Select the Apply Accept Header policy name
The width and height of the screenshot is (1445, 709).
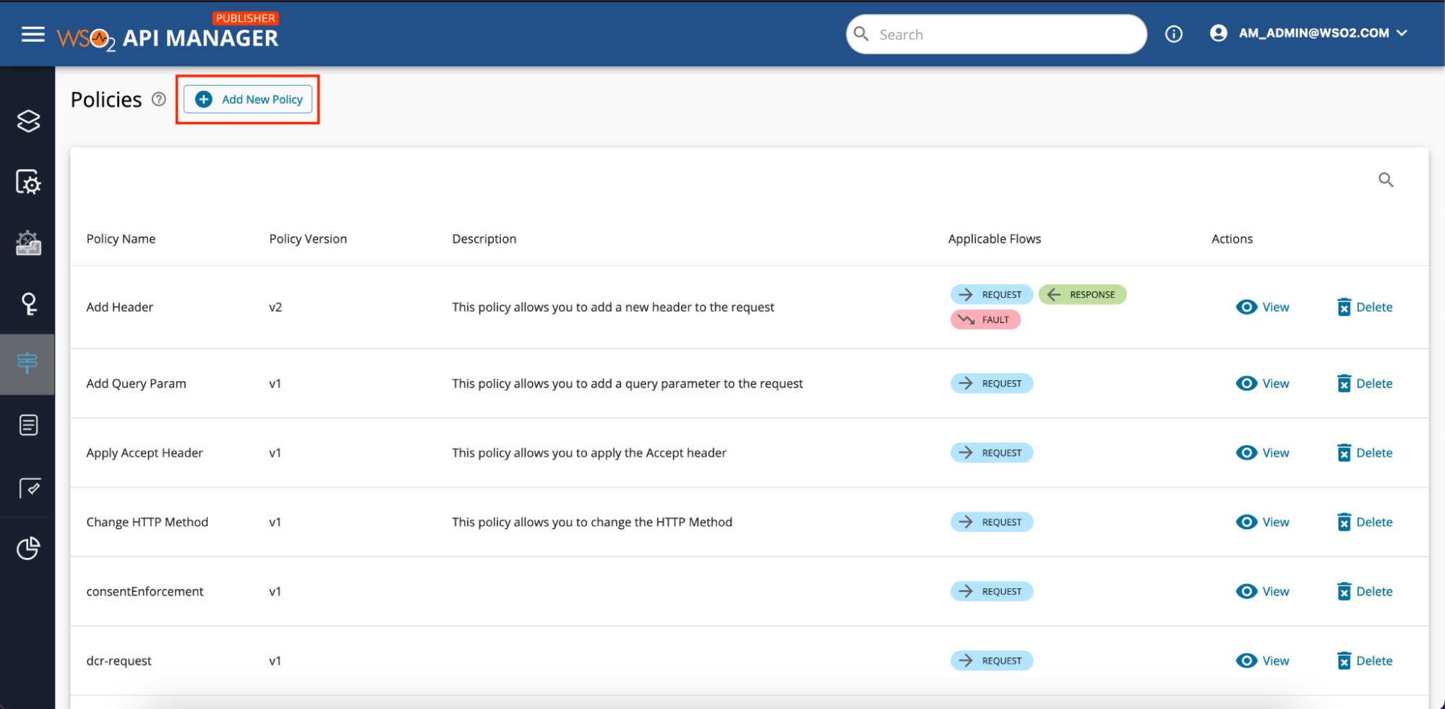(x=145, y=453)
